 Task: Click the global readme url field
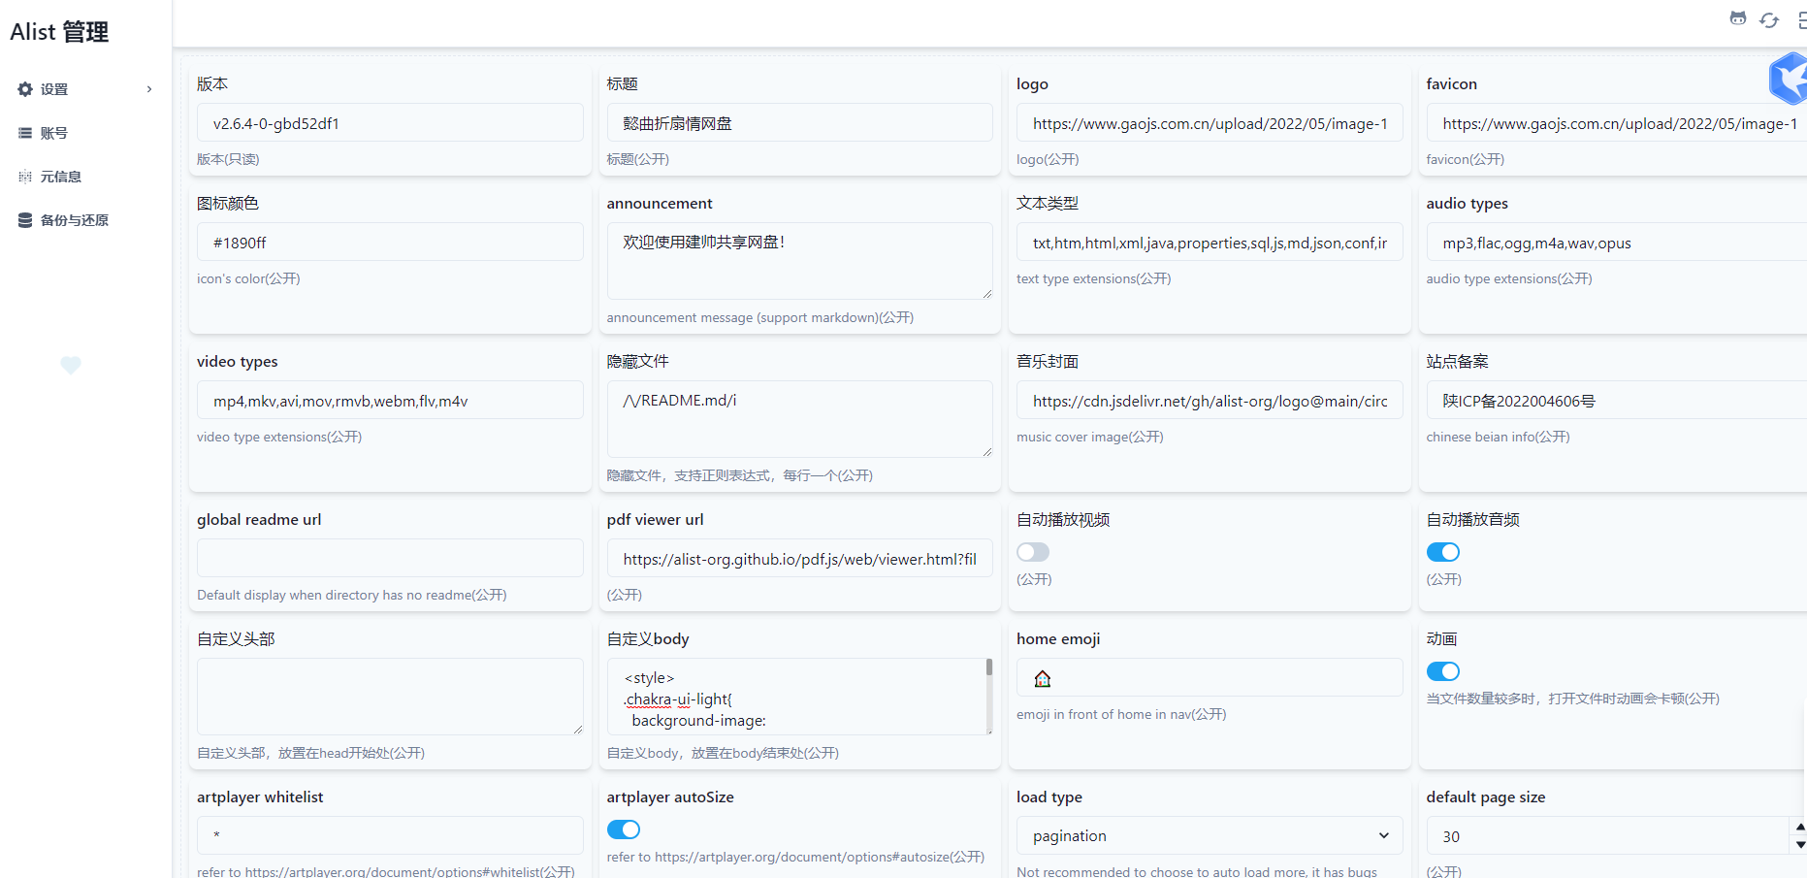click(x=390, y=559)
